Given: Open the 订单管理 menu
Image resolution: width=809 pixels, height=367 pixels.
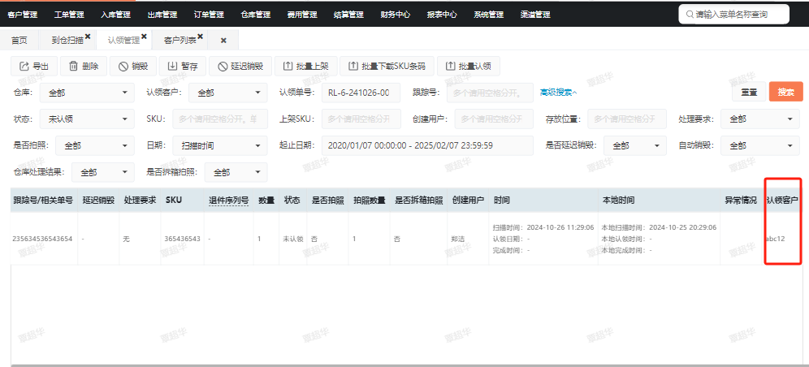Looking at the screenshot, I should pyautogui.click(x=209, y=15).
